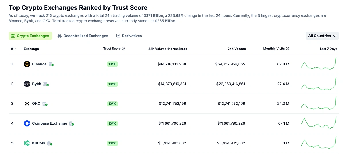The height and width of the screenshot is (155, 345).
Task: Sort by Monthly Visits column header
Action: point(274,49)
